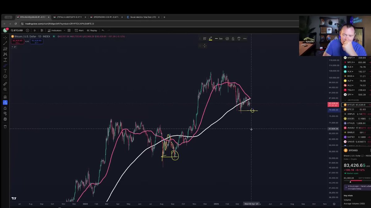Reload the TradingView page

coord(16,24)
